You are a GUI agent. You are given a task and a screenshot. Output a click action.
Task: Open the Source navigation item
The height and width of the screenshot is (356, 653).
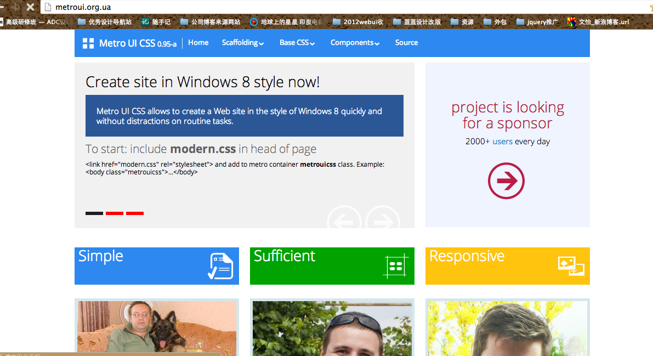click(406, 43)
